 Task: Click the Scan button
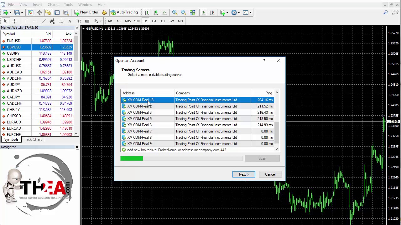click(262, 158)
